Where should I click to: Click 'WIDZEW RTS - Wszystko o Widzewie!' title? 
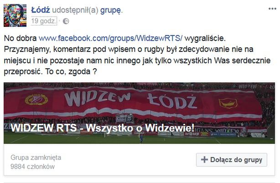(103, 128)
